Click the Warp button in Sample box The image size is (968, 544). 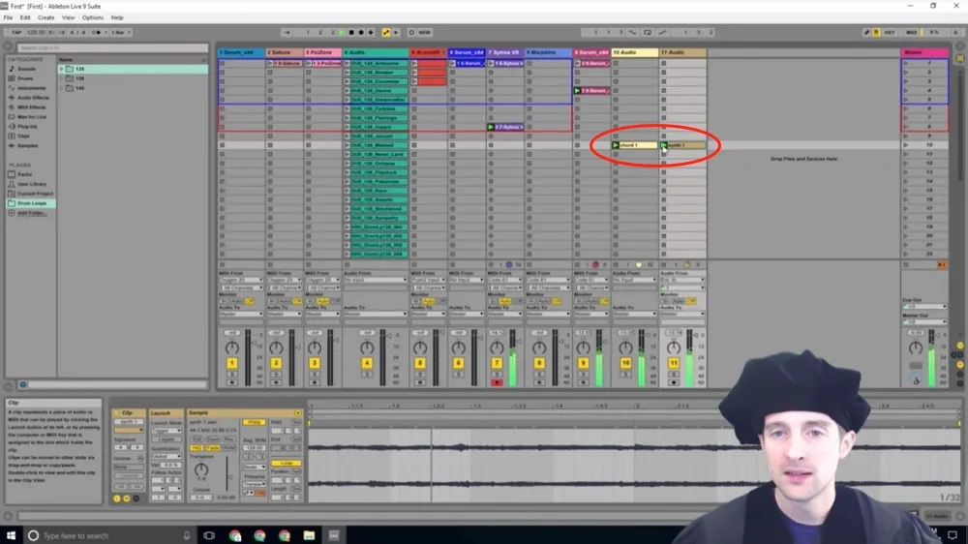253,422
